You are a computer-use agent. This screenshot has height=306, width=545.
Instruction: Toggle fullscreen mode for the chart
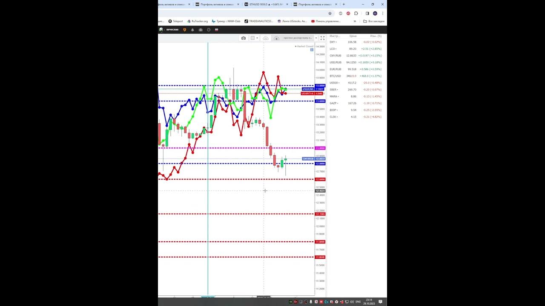click(x=322, y=38)
